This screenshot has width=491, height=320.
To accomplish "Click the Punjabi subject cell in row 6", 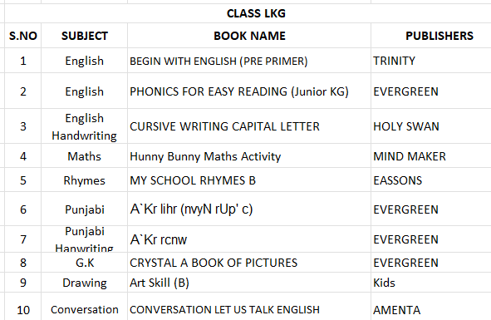I will pos(84,209).
